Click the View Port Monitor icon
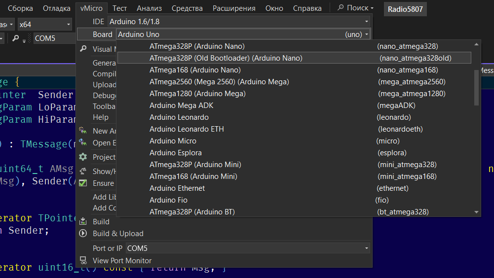Viewport: 494px width, 278px height. pyautogui.click(x=83, y=260)
